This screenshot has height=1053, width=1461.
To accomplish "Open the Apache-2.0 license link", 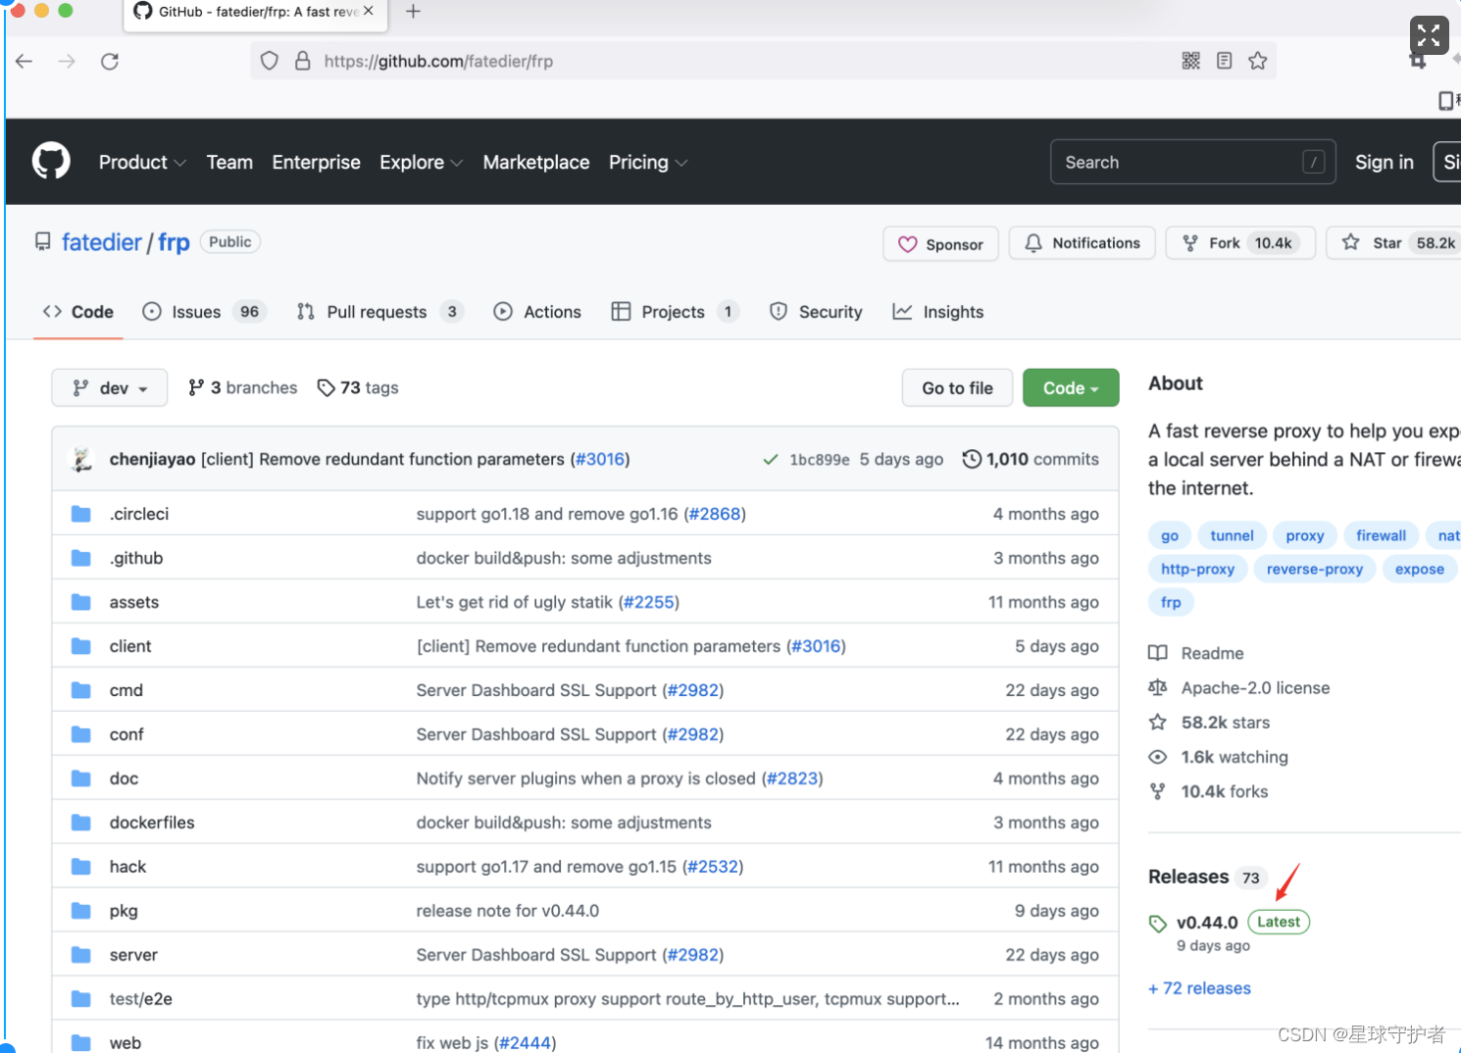I will click(1255, 688).
